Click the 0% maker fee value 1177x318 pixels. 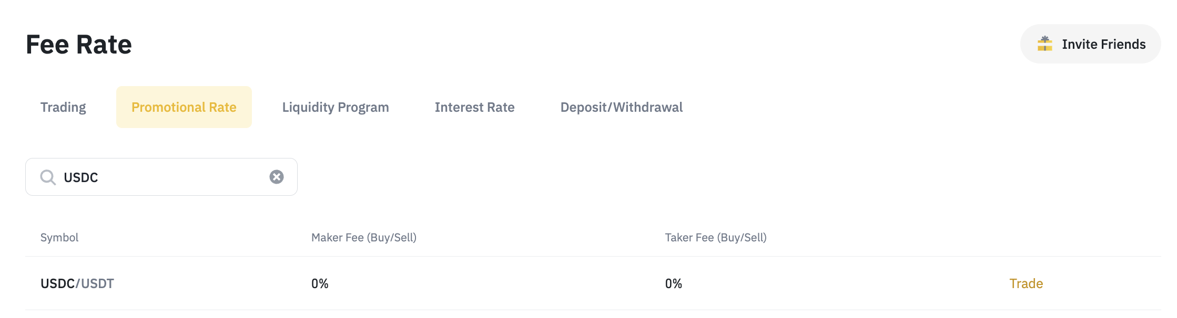[x=320, y=284]
